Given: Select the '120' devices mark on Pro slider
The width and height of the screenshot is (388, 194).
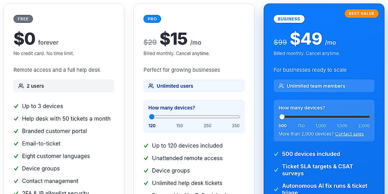Looking at the screenshot, I should point(152,126).
